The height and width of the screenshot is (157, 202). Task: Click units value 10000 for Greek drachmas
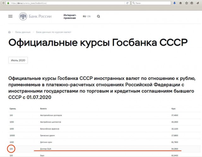tap(12, 135)
